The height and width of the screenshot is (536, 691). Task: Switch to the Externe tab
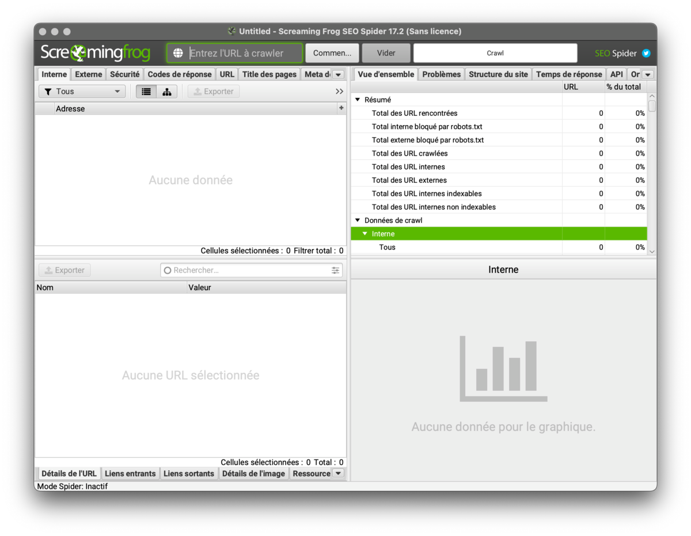point(89,74)
